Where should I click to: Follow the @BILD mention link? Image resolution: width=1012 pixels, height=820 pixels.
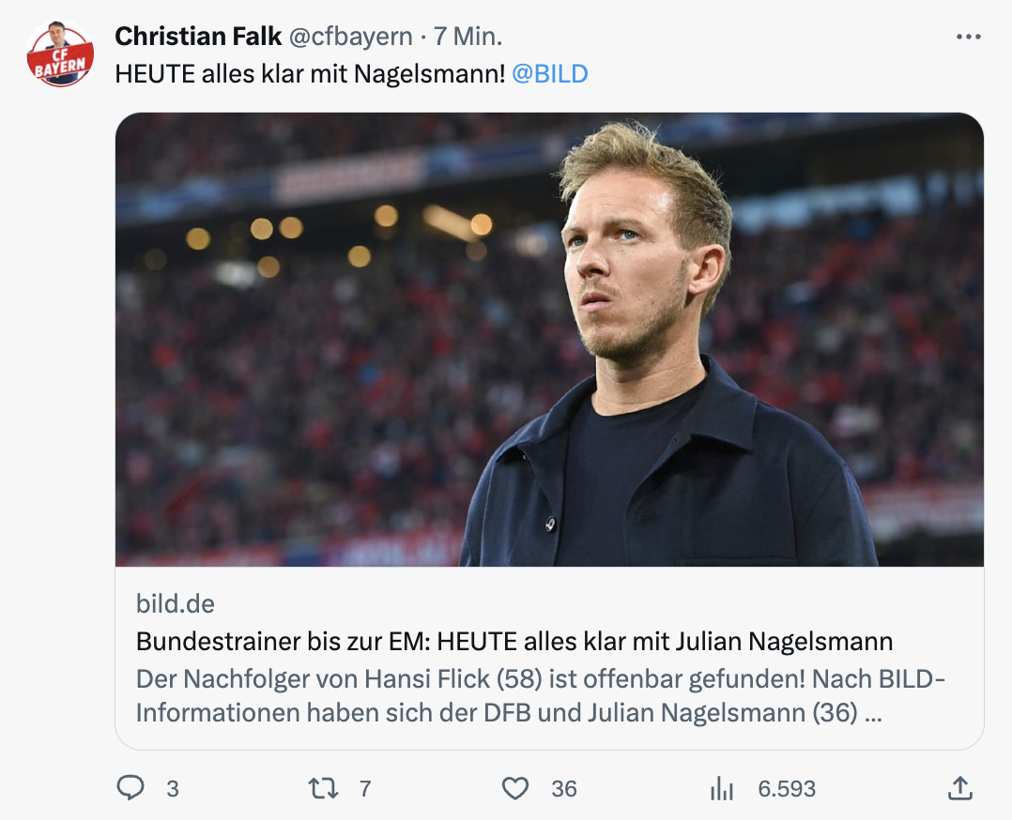[550, 73]
